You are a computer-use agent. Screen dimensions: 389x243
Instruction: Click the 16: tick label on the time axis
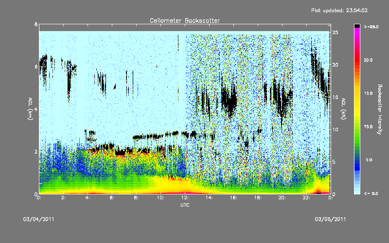(233, 198)
